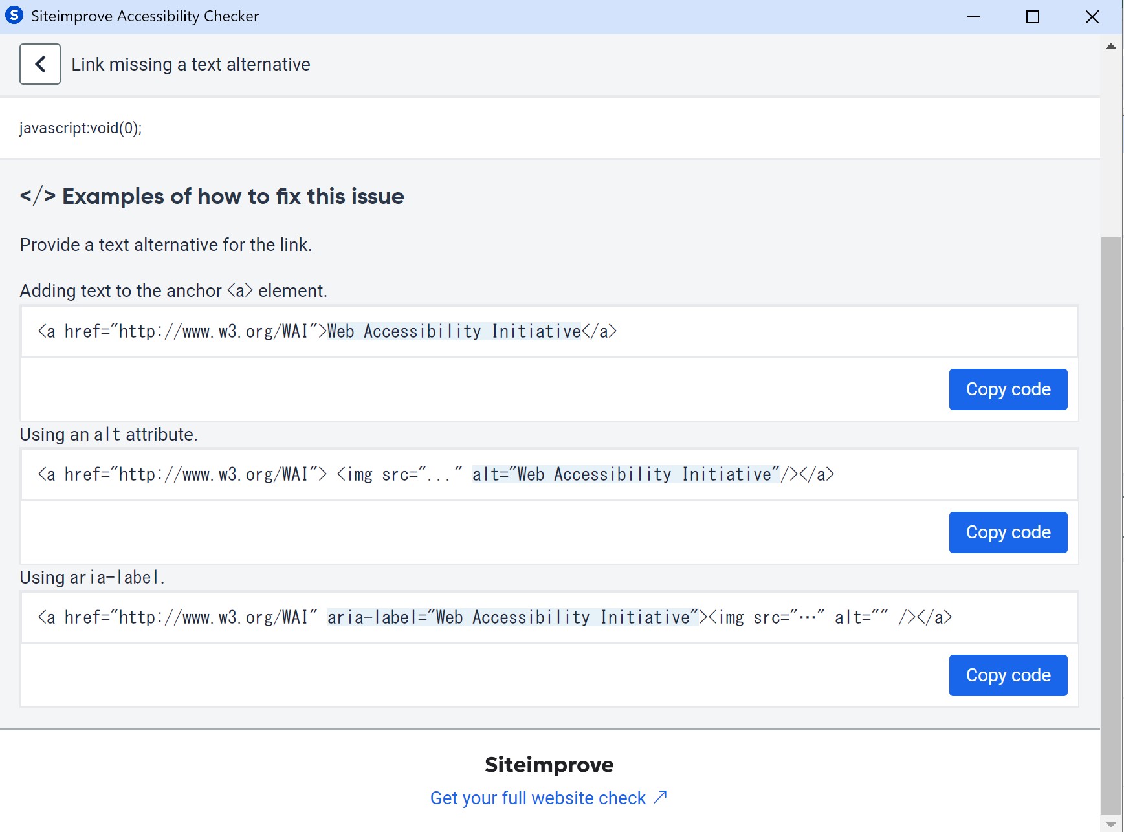
Task: Click the code brackets icon beside Examples heading
Action: pyautogui.click(x=38, y=196)
